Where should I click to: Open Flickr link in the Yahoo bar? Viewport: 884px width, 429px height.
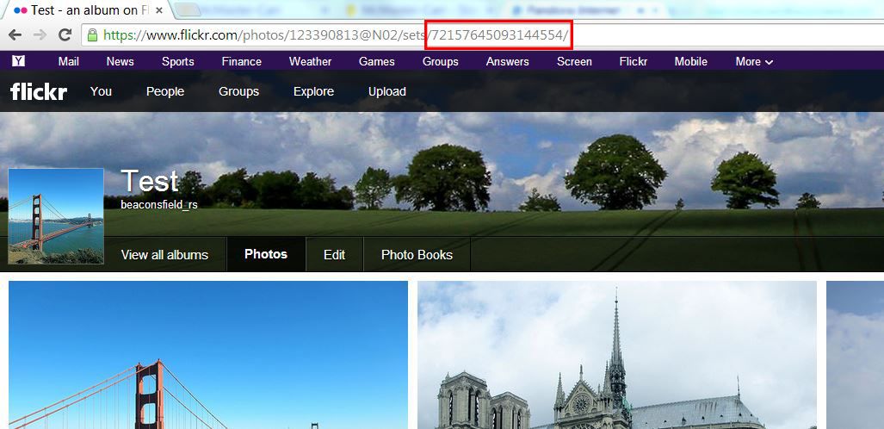(634, 61)
